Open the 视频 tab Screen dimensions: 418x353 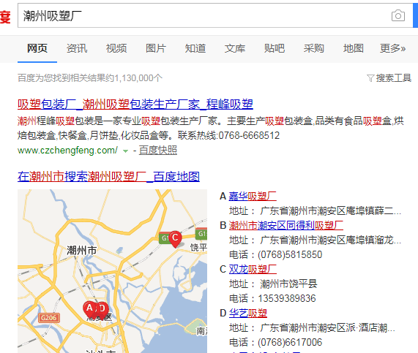[x=116, y=48]
